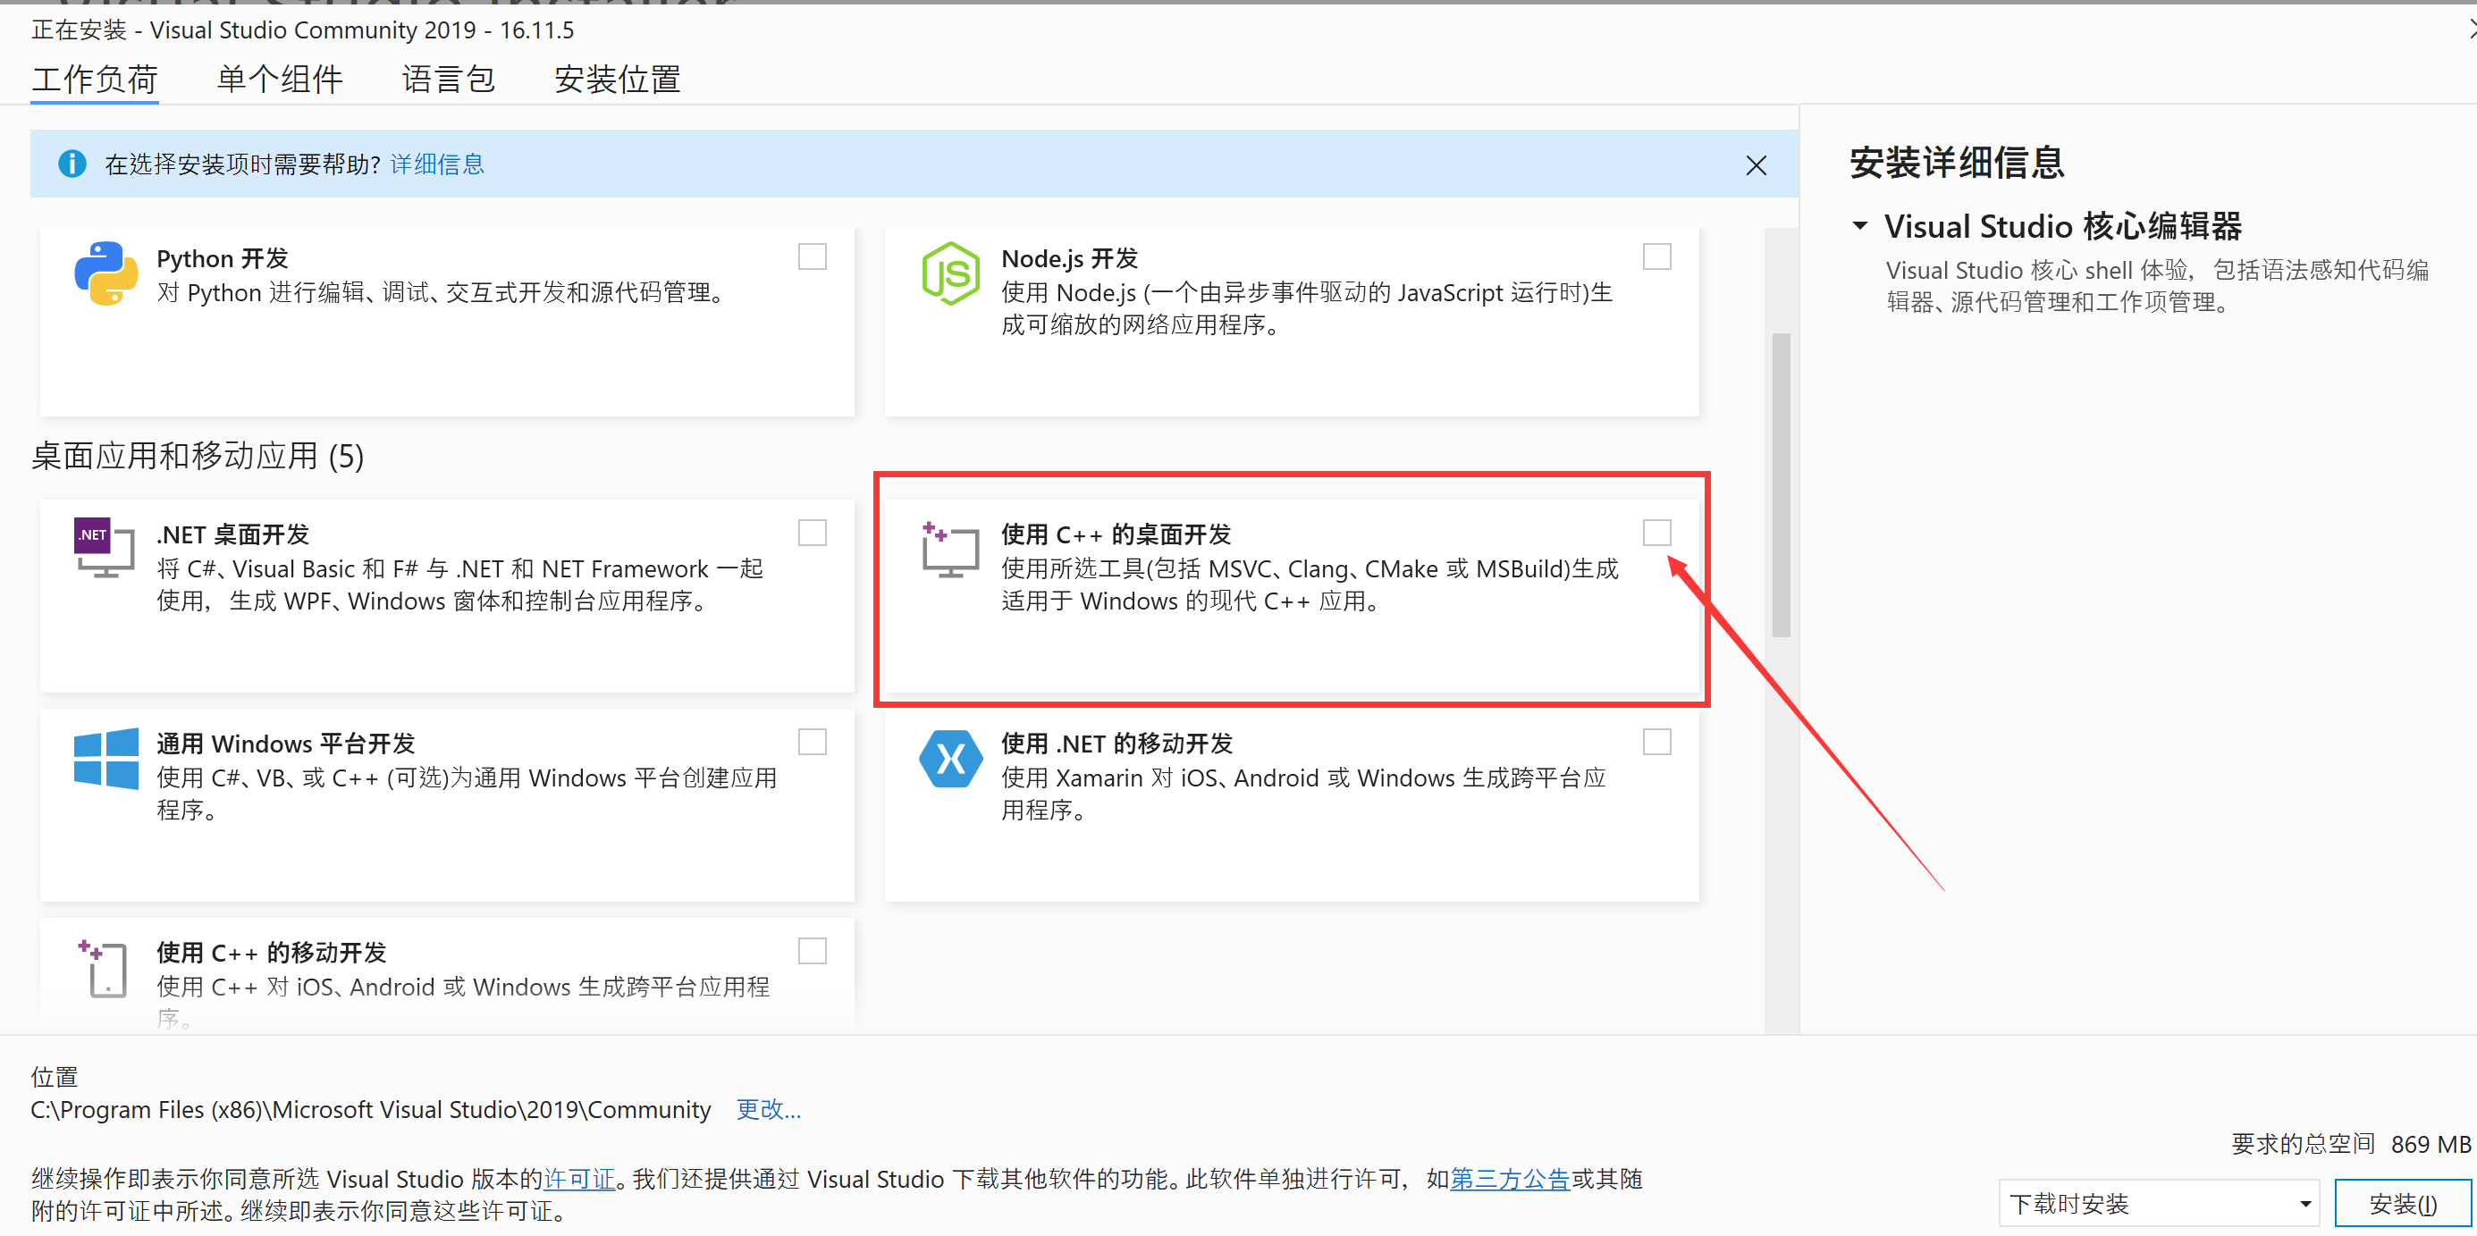Select the C++ 桌面开发 monitor icon

tap(950, 550)
